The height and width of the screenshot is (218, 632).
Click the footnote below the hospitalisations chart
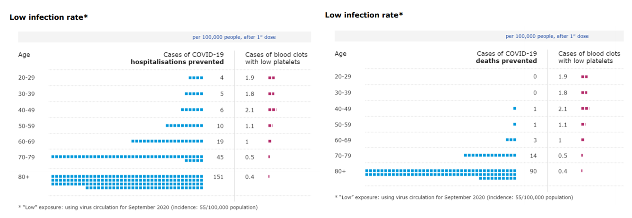[x=138, y=208]
